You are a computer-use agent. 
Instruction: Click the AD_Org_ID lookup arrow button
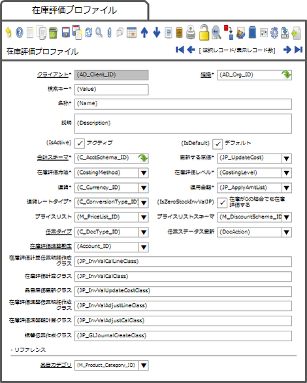286,75
